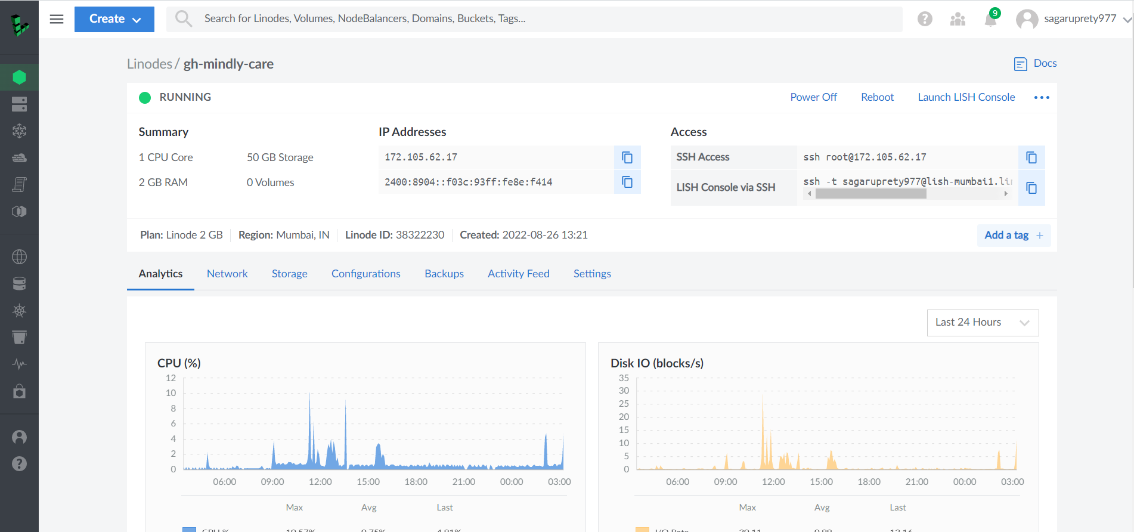
Task: Open Kubernetes from the sidebar
Action: pyautogui.click(x=19, y=311)
